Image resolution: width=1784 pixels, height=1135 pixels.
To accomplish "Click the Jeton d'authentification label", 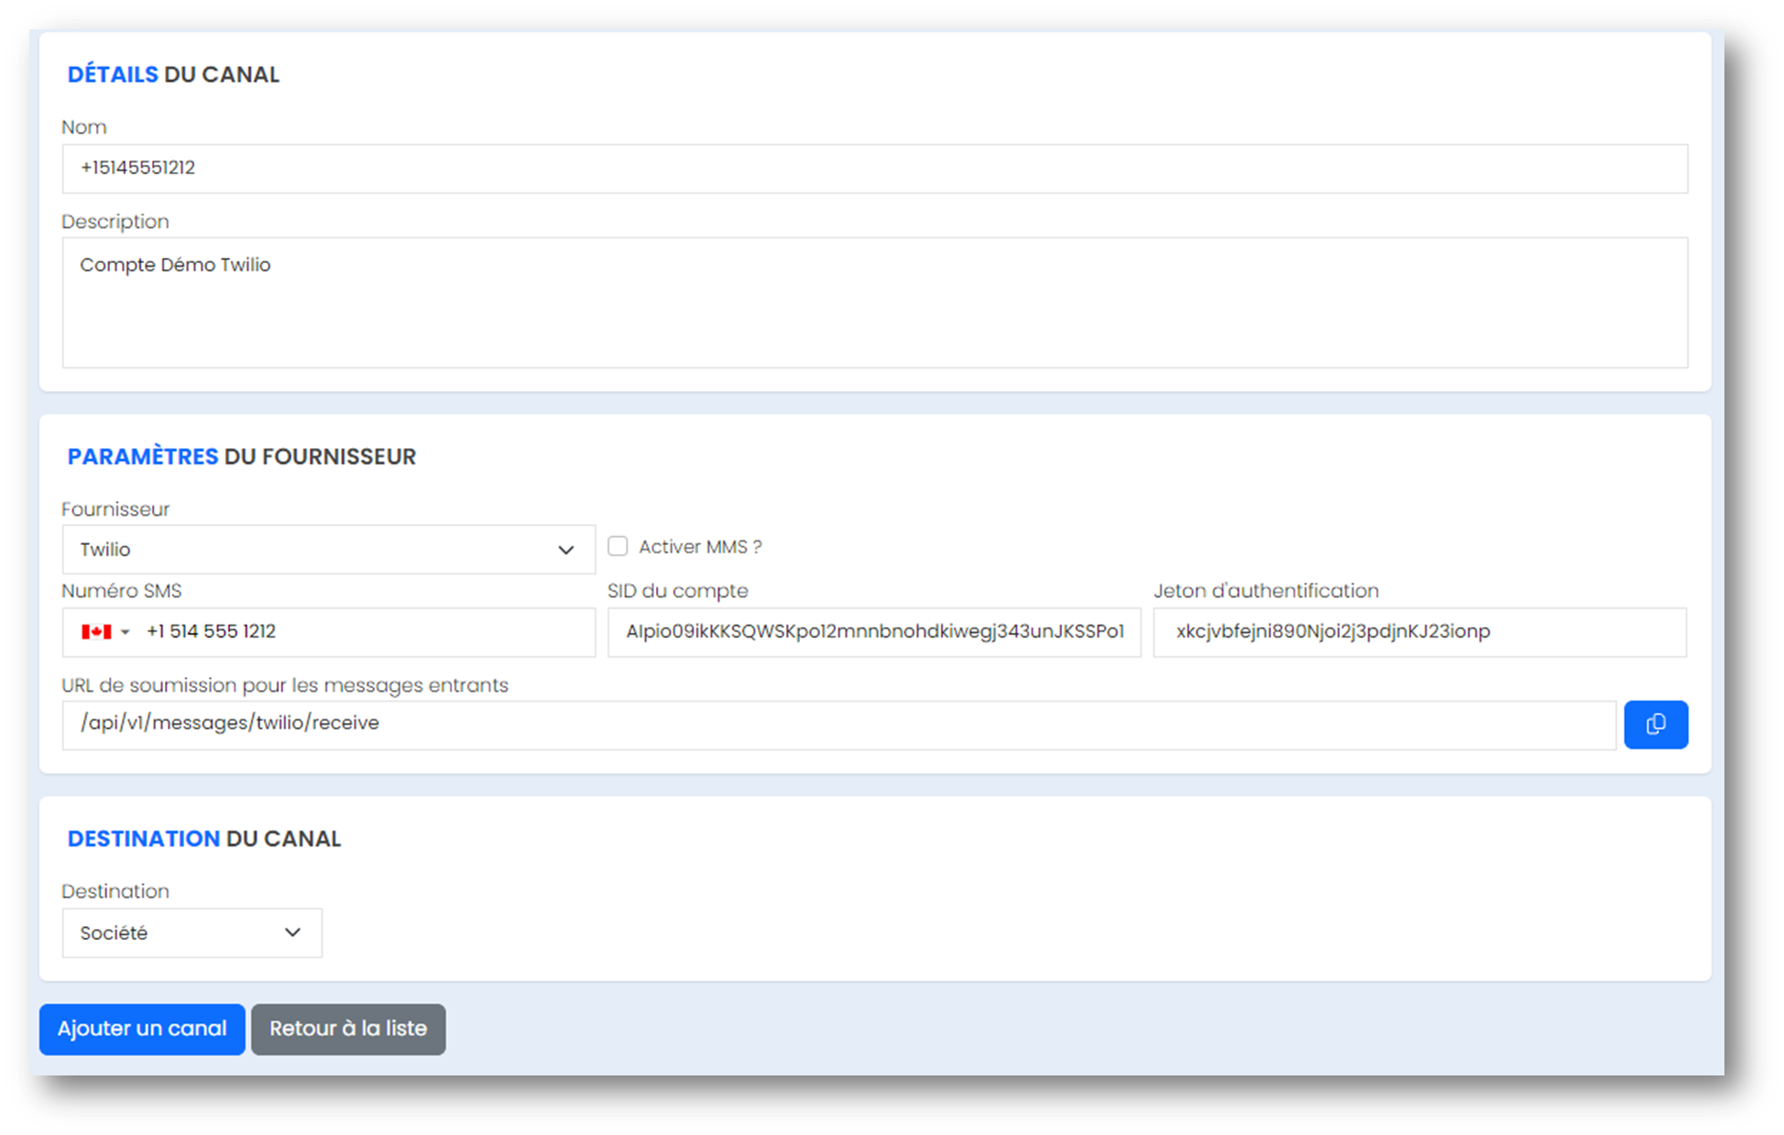I will coord(1265,591).
